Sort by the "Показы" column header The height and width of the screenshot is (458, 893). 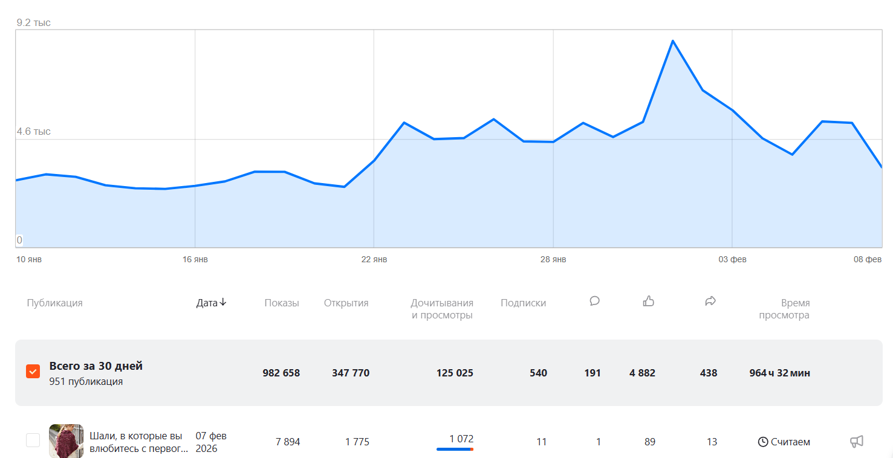point(282,303)
